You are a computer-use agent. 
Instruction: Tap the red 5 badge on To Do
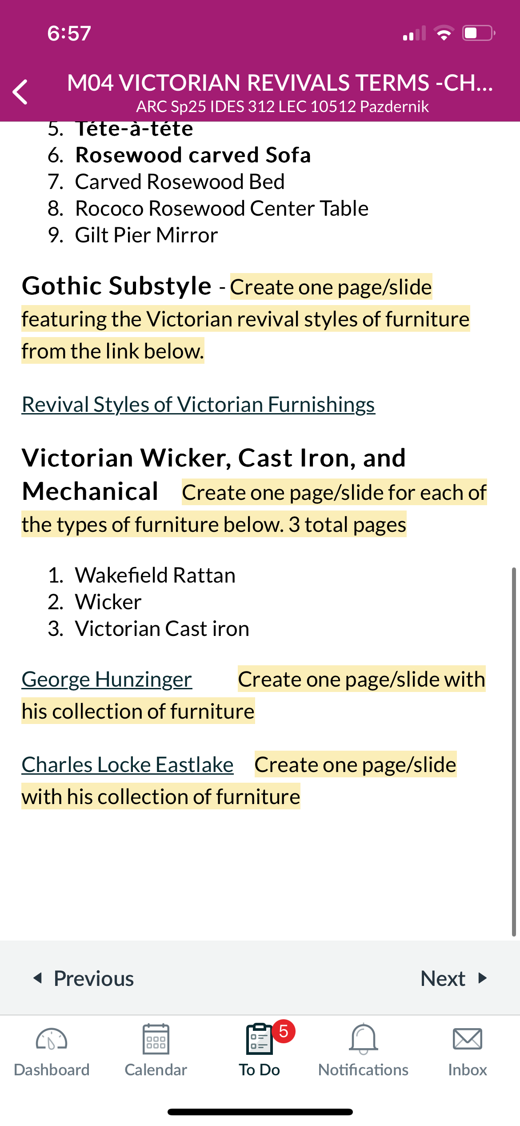click(x=284, y=1031)
